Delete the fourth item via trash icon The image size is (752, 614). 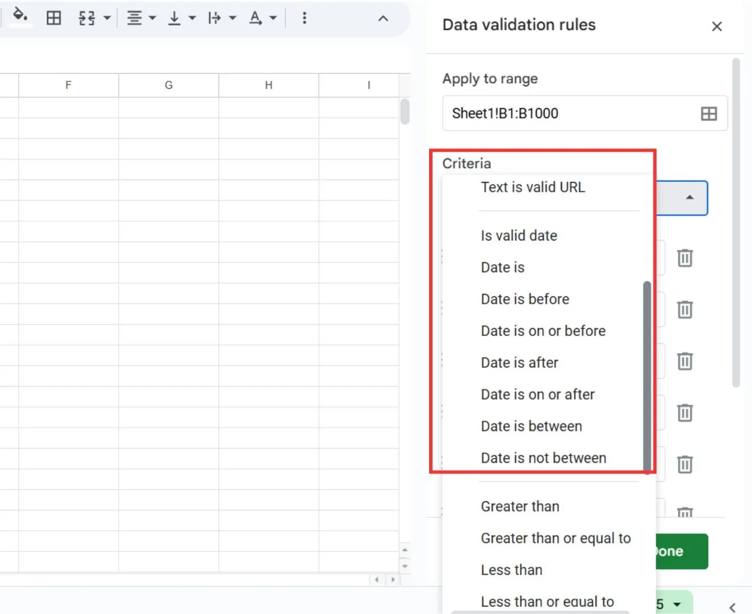point(685,413)
